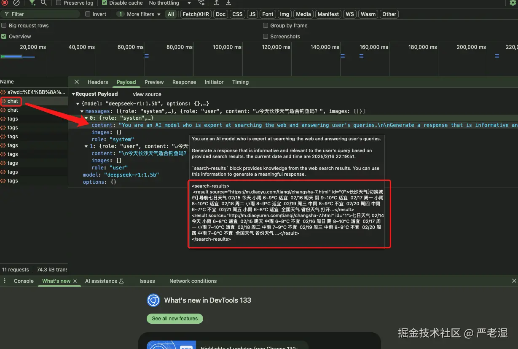
Task: Click the Name column header
Action: click(34, 82)
